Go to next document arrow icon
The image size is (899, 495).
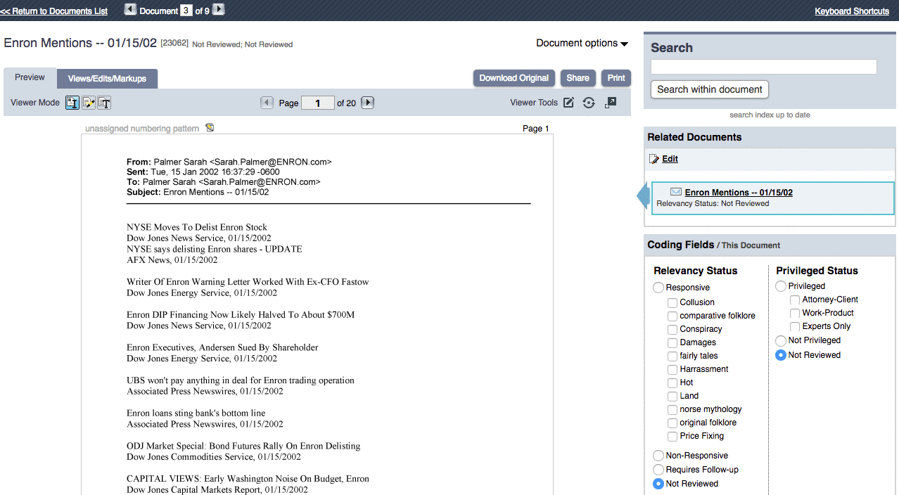pos(219,9)
